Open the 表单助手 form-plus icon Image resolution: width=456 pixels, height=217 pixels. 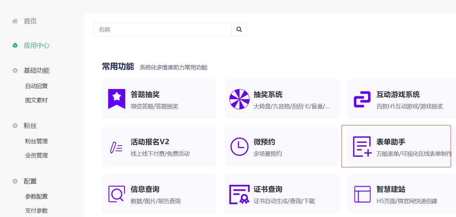(362, 147)
